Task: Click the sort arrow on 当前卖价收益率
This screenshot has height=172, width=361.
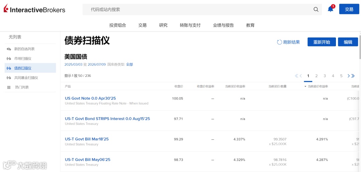Action: click(306, 87)
